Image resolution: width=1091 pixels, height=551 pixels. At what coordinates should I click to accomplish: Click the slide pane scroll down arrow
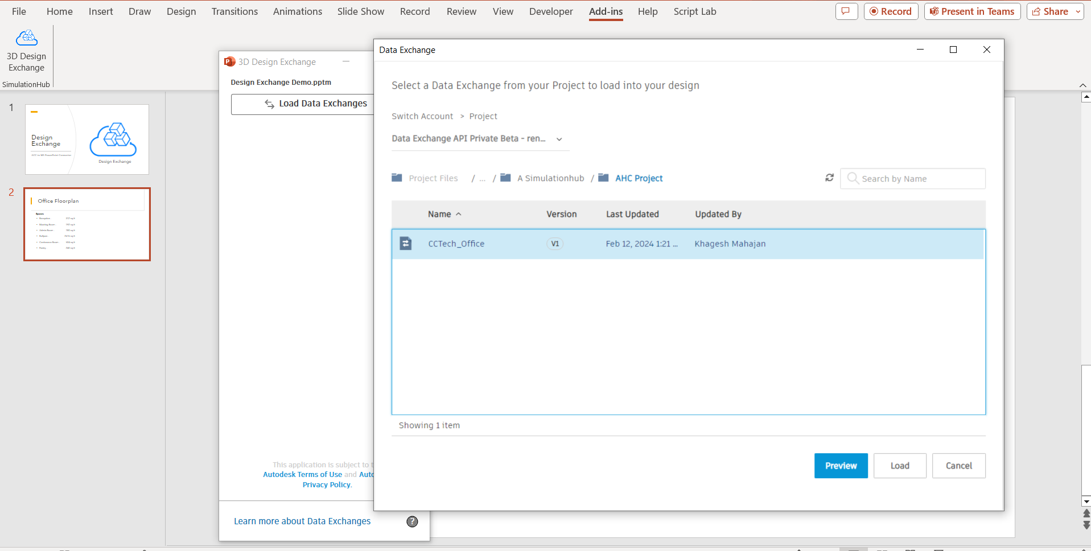click(1086, 501)
